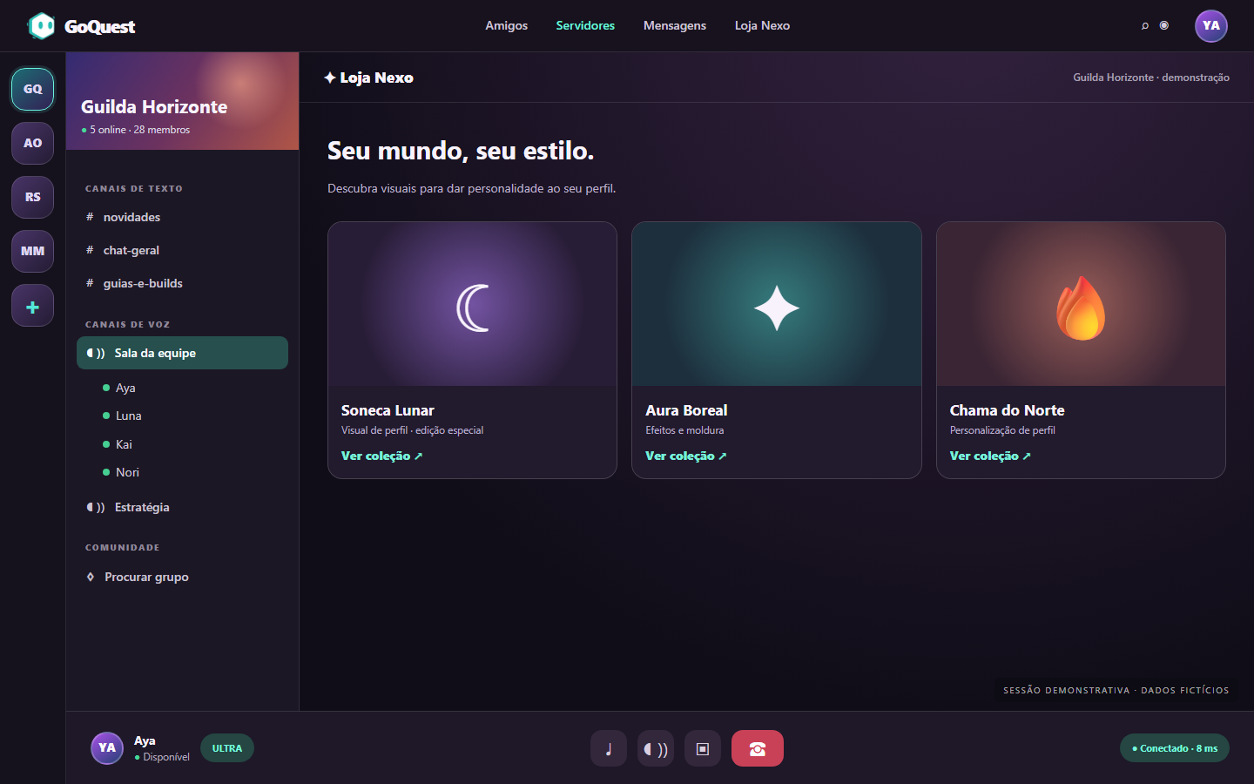1254x784 pixels.
Task: Open Procurar grupo in community
Action: coord(182,577)
